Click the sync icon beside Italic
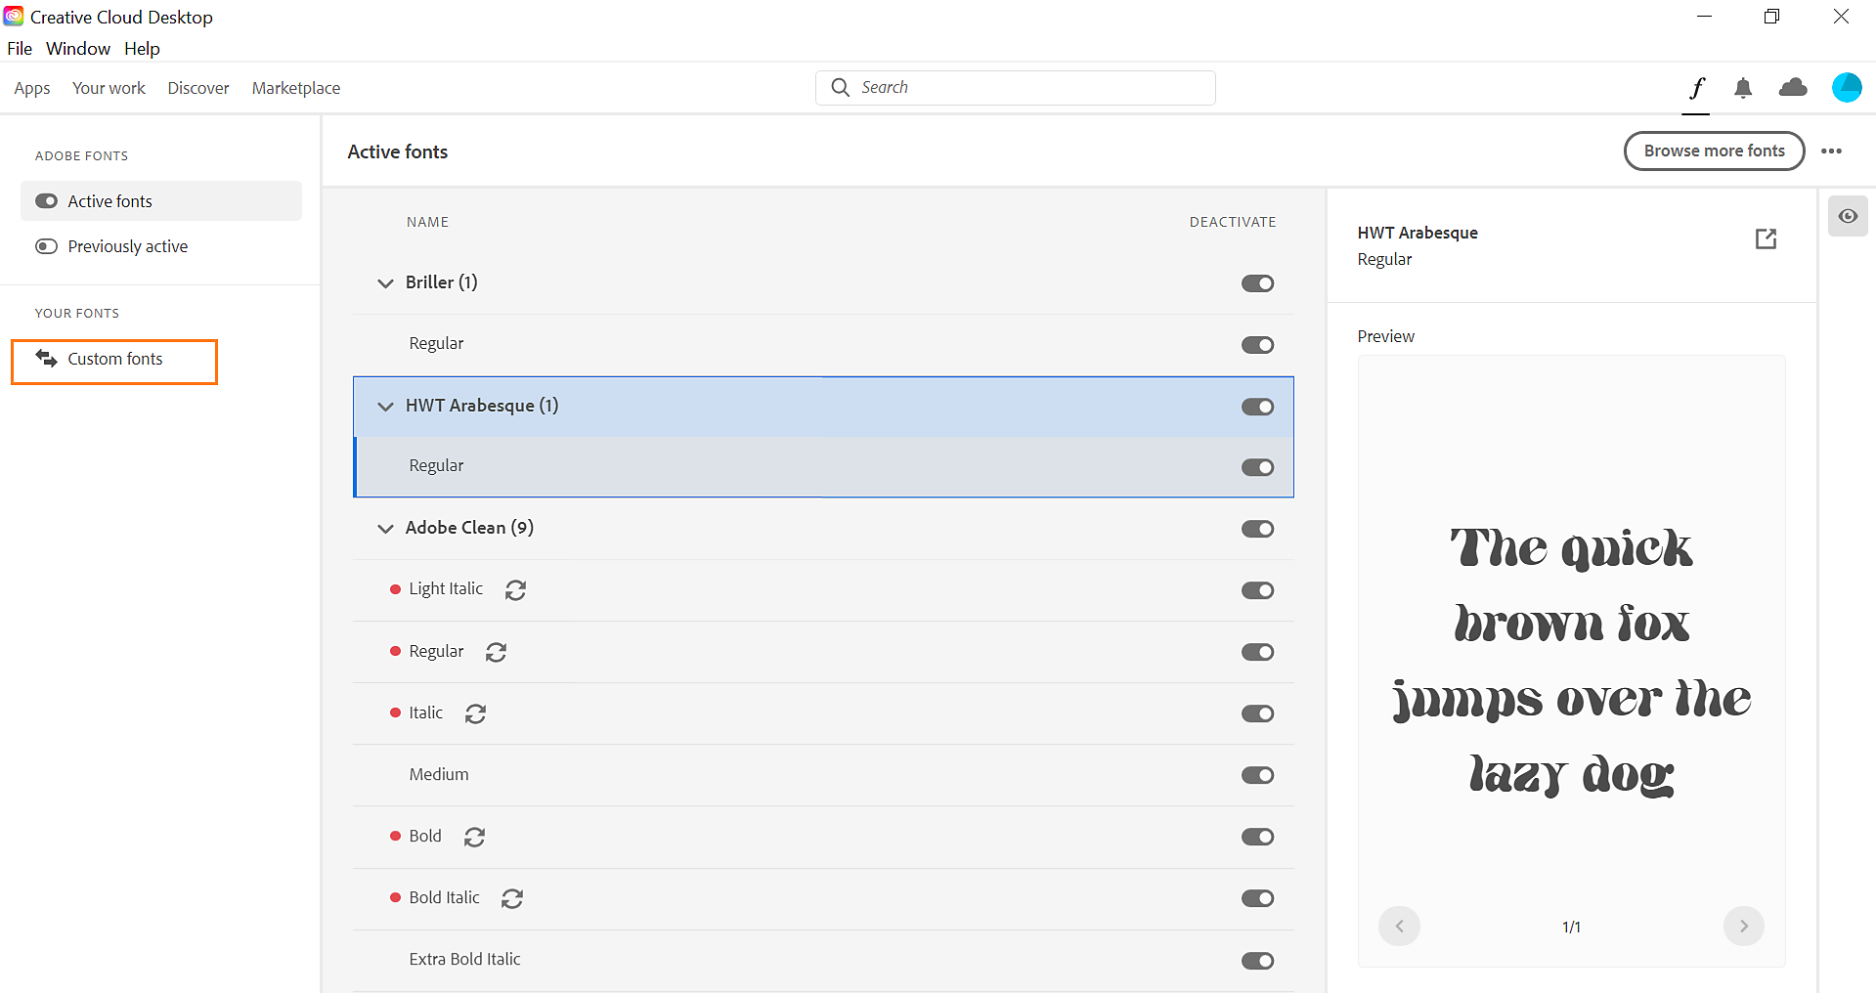Screen dimensions: 1876x993 click(x=475, y=713)
